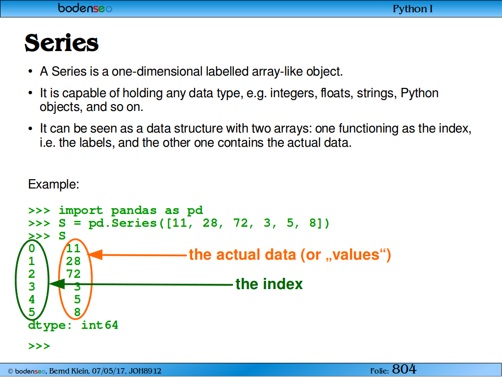502x377 pixels.
Task: Click the bullet text about holding any data type
Action: tap(239, 100)
